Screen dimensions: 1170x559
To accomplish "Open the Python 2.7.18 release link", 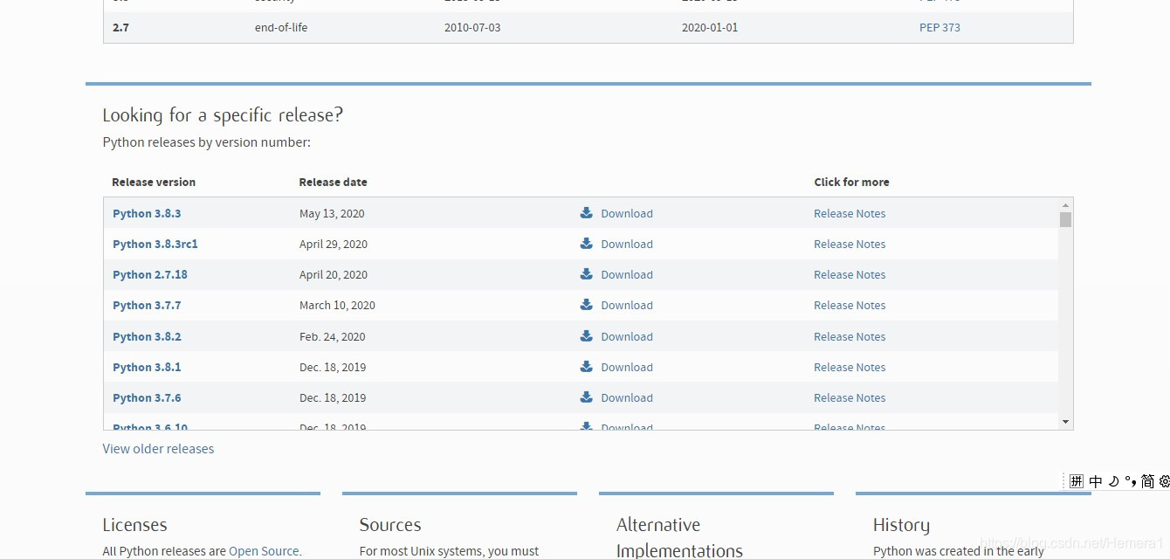I will click(150, 274).
